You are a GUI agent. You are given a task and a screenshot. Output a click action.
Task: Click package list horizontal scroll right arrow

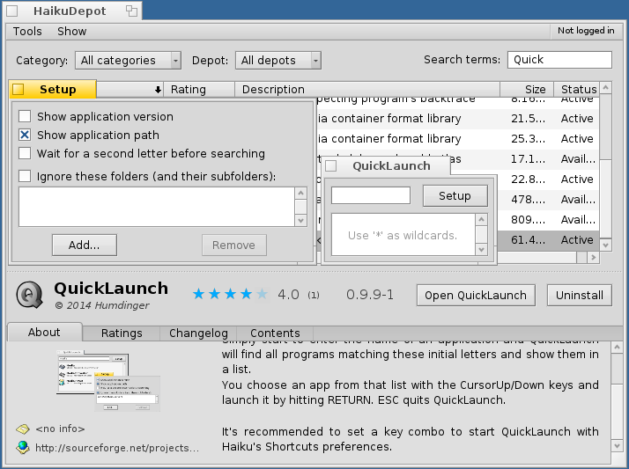tap(593, 258)
